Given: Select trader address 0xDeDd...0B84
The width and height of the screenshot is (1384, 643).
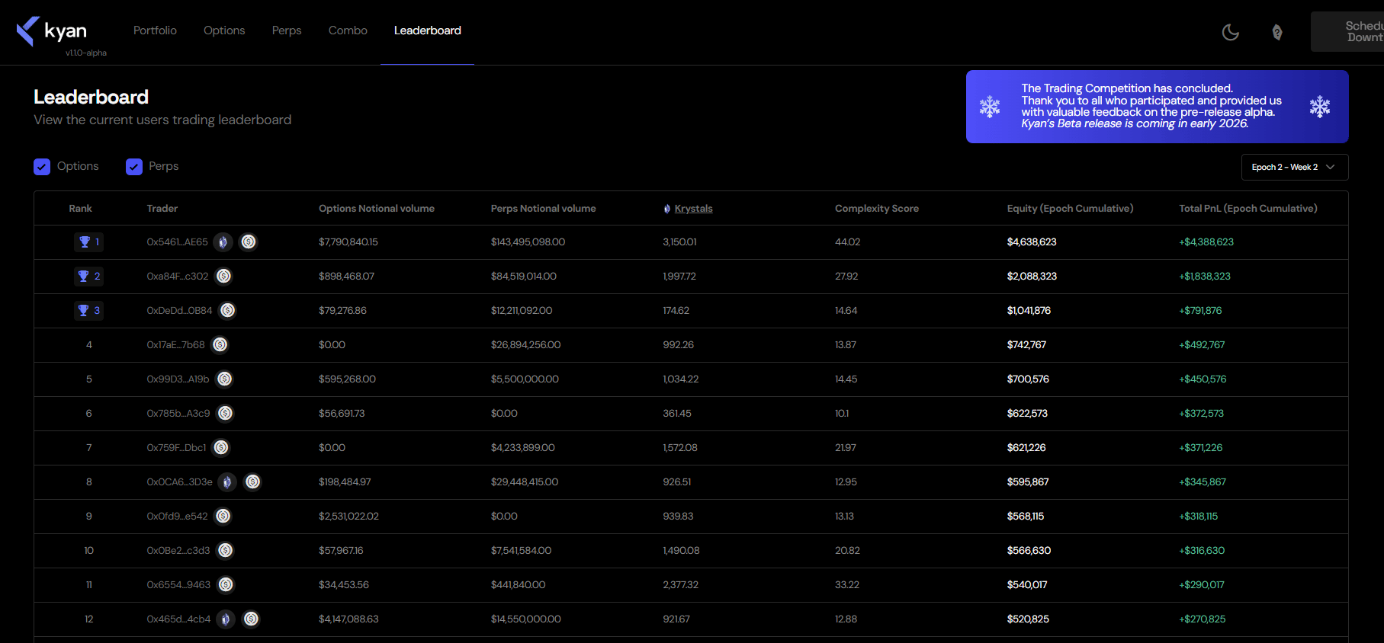Looking at the screenshot, I should click(179, 311).
